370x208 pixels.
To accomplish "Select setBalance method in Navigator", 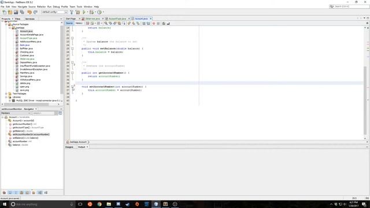I will (25, 138).
